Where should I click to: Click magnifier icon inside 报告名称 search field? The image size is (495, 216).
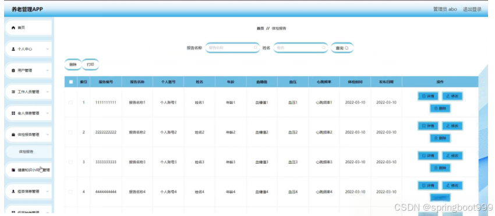point(256,48)
